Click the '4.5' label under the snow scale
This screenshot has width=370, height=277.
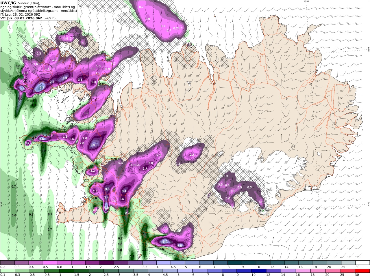173,267
